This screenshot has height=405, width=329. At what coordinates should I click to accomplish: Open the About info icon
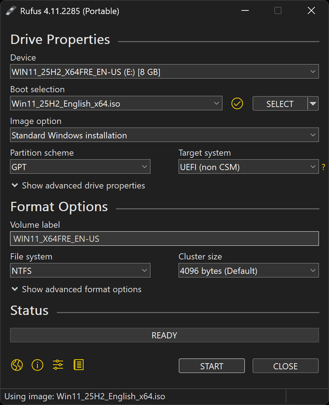(x=38, y=365)
